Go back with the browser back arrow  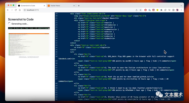pyautogui.click(x=8, y=10)
